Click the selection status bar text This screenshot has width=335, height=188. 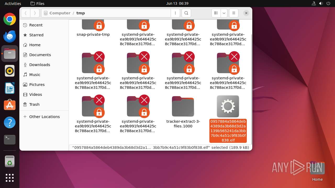(160, 148)
